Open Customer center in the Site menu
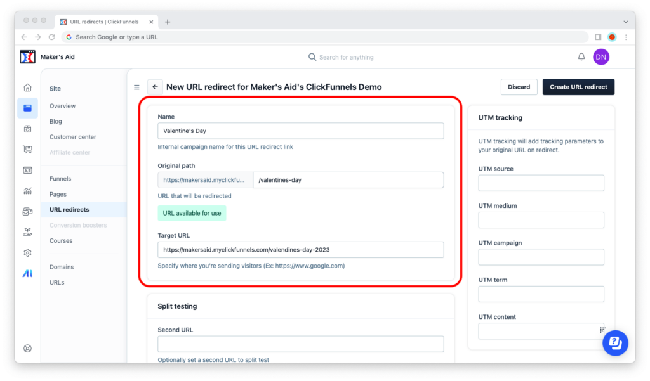 point(73,137)
